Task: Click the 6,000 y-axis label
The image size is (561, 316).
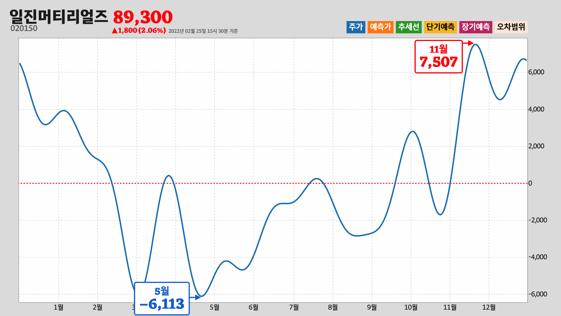Action: coord(536,72)
